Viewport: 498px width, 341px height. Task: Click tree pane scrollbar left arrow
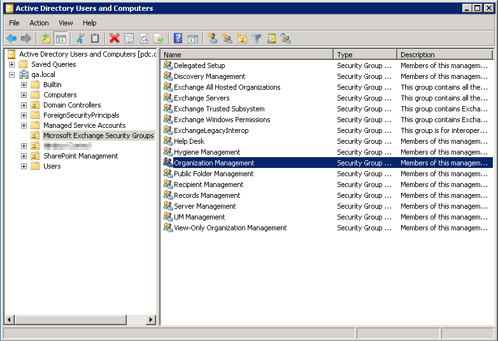coord(9,320)
